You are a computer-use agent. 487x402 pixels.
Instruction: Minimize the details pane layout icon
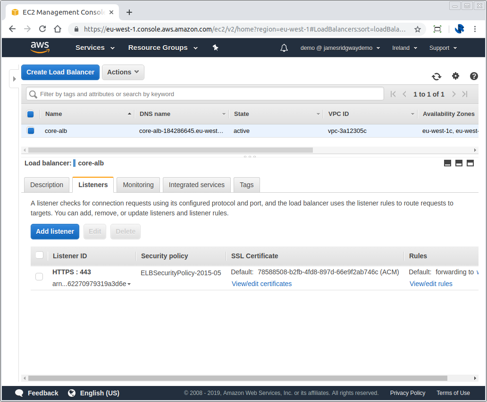(x=447, y=163)
